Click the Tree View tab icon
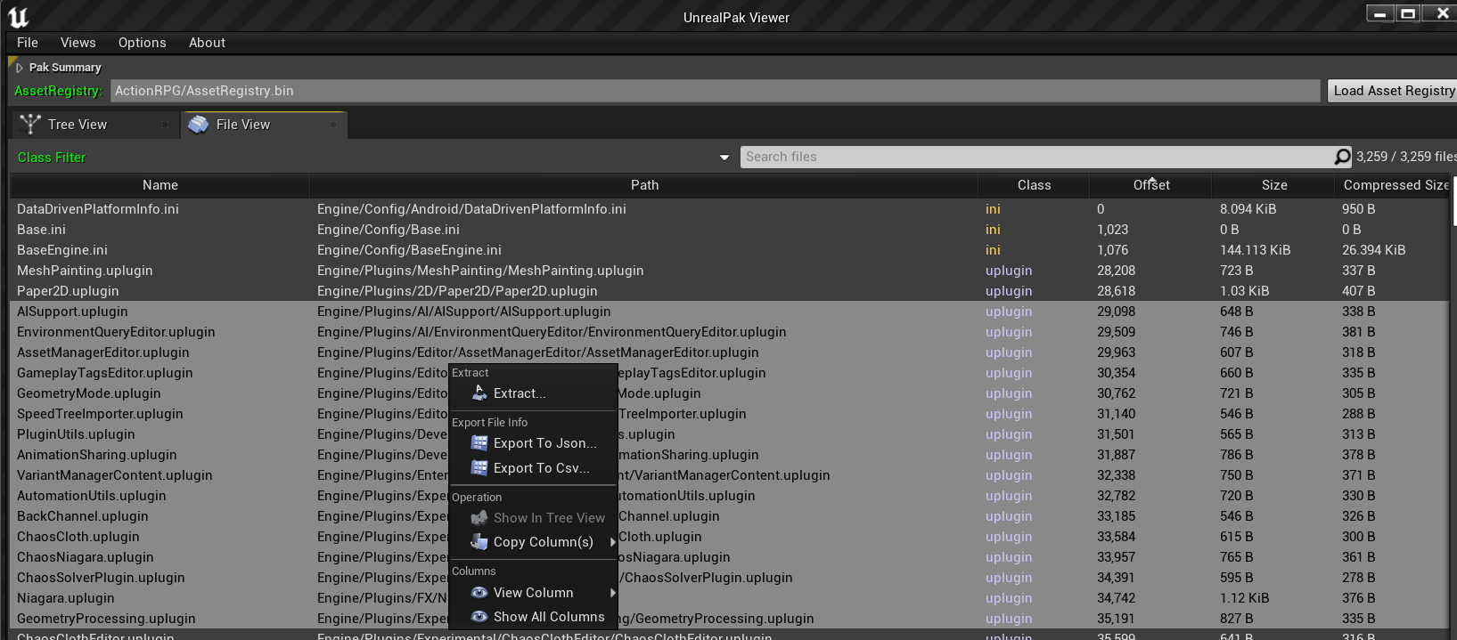The height and width of the screenshot is (640, 1457). (30, 125)
